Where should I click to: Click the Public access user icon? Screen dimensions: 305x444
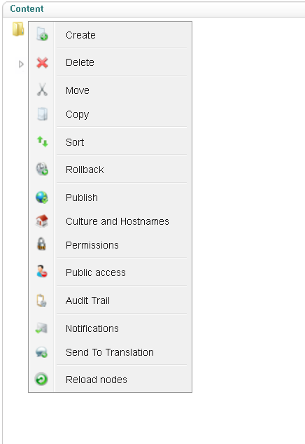pos(42,271)
